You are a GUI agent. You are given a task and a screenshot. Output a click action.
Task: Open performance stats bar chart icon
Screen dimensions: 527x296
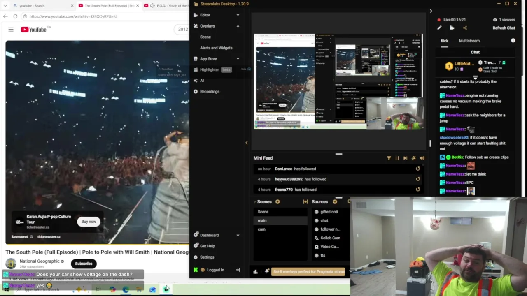pyautogui.click(x=255, y=271)
